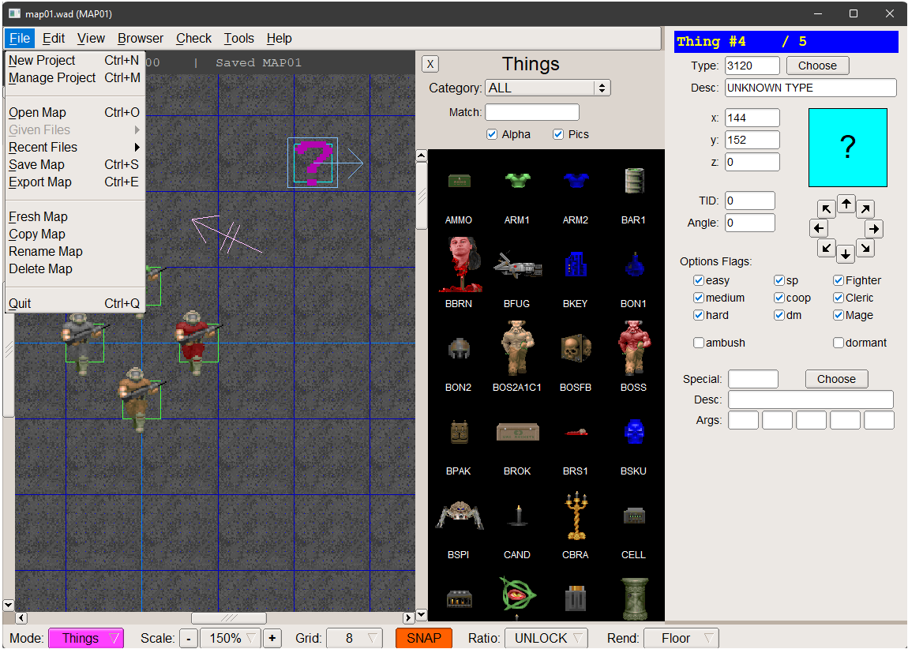Click the cyan unknown thing preview
The width and height of the screenshot is (908, 649).
848,148
